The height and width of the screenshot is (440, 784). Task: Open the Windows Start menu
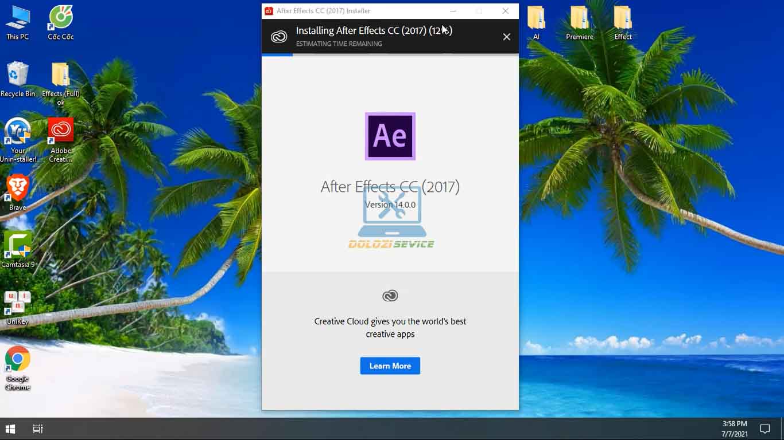[x=10, y=428]
